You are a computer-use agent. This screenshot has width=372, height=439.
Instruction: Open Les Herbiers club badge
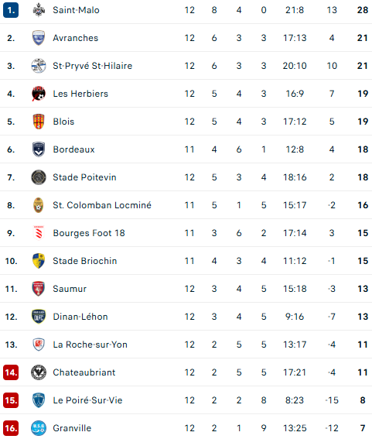click(39, 94)
